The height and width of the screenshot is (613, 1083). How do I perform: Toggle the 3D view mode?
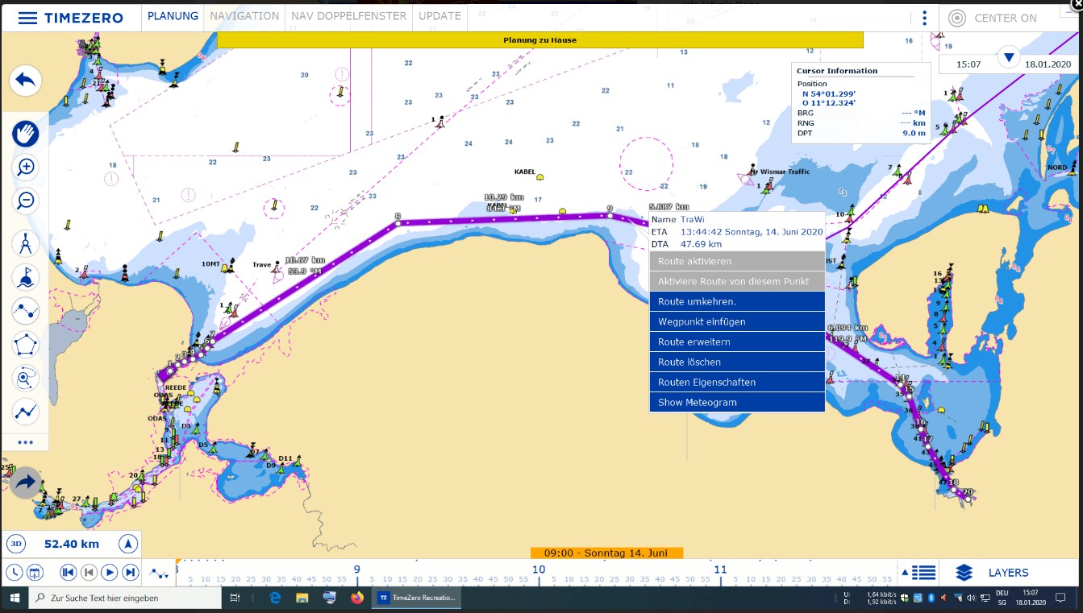coord(16,544)
